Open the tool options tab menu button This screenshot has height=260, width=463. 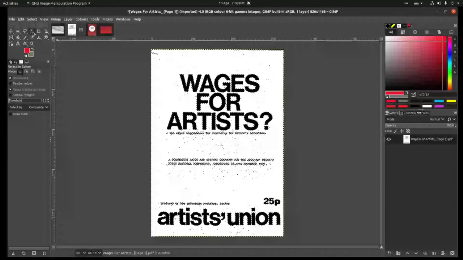pyautogui.click(x=48, y=62)
